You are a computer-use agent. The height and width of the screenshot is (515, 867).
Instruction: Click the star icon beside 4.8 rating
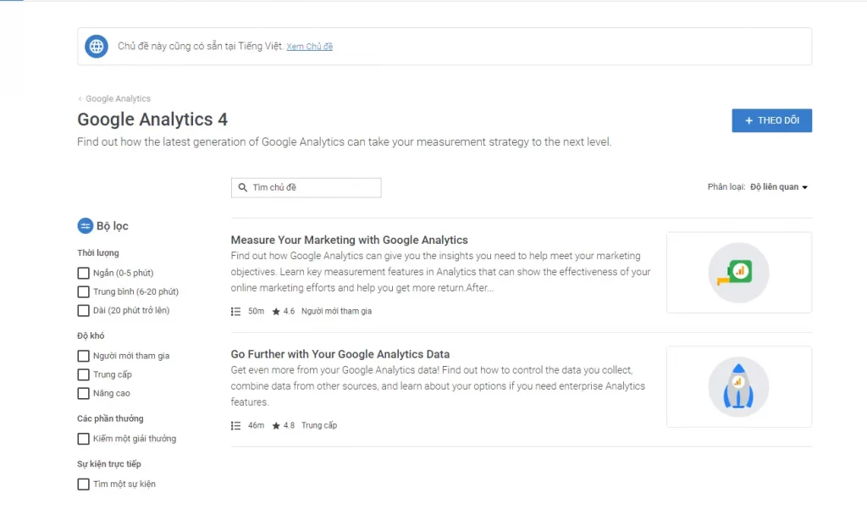click(x=276, y=425)
